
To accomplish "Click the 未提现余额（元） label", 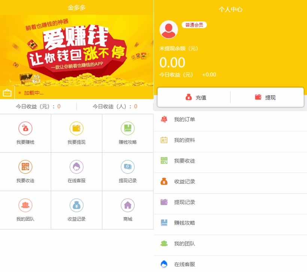I will (179, 49).
